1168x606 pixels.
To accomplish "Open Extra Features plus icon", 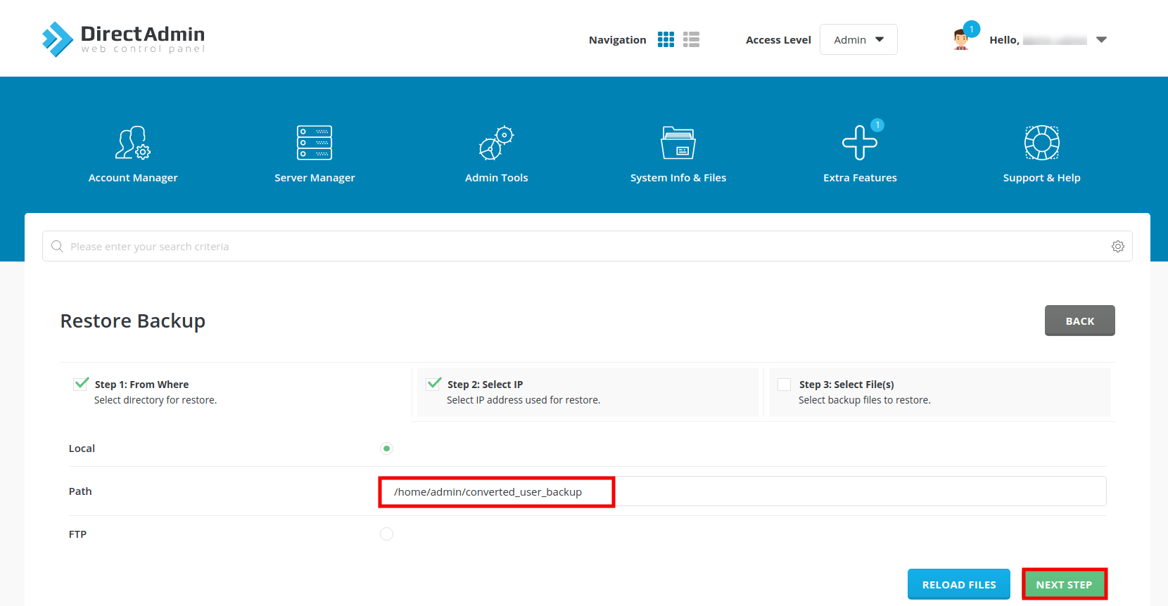I will tap(860, 143).
